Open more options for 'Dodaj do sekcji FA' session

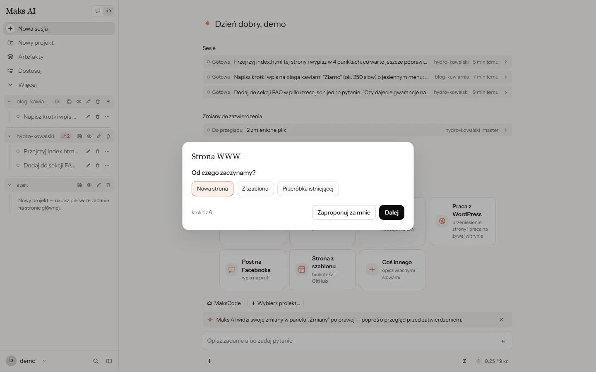click(x=107, y=165)
